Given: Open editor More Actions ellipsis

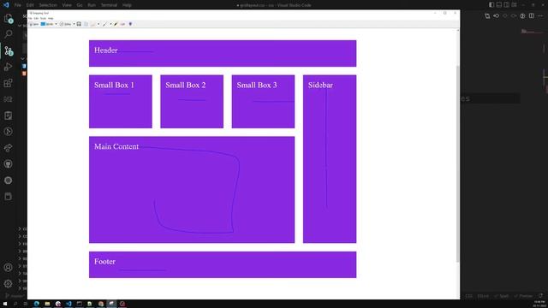Looking at the screenshot, I should tap(540, 15).
